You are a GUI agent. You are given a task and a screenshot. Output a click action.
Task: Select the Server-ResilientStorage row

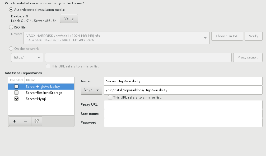[x=41, y=92]
